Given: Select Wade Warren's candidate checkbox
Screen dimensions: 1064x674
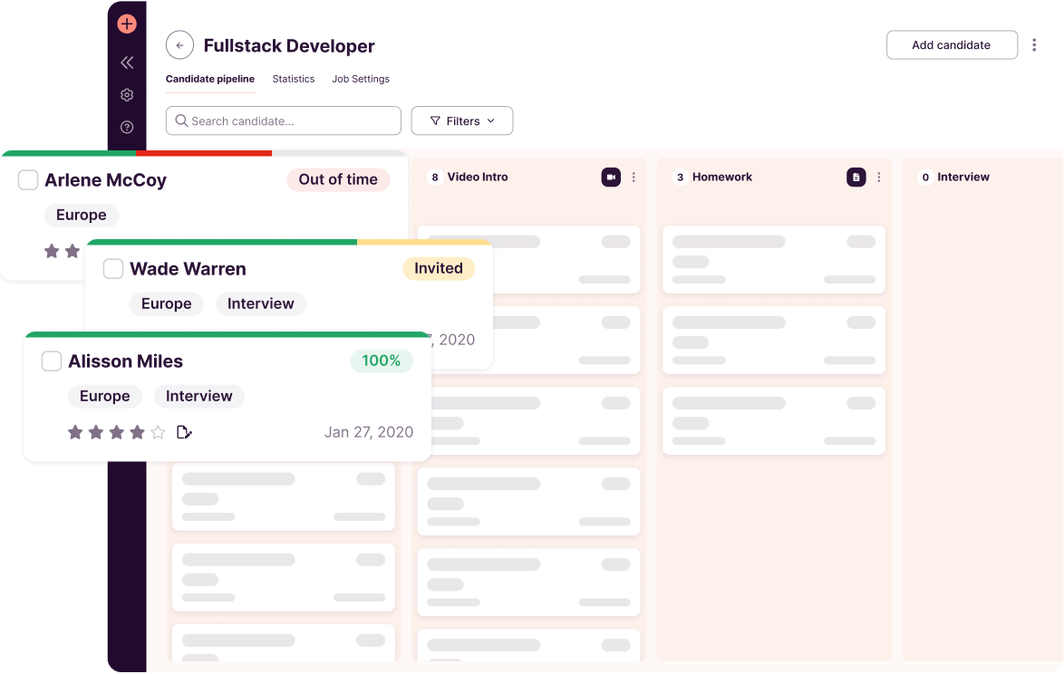Looking at the screenshot, I should (x=113, y=268).
